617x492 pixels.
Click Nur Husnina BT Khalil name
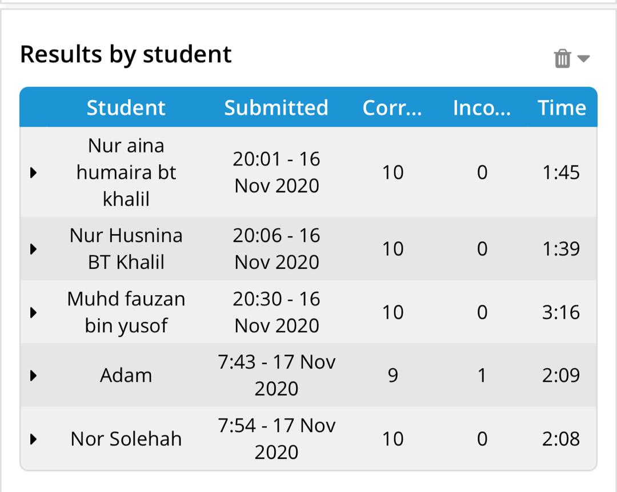[126, 249]
